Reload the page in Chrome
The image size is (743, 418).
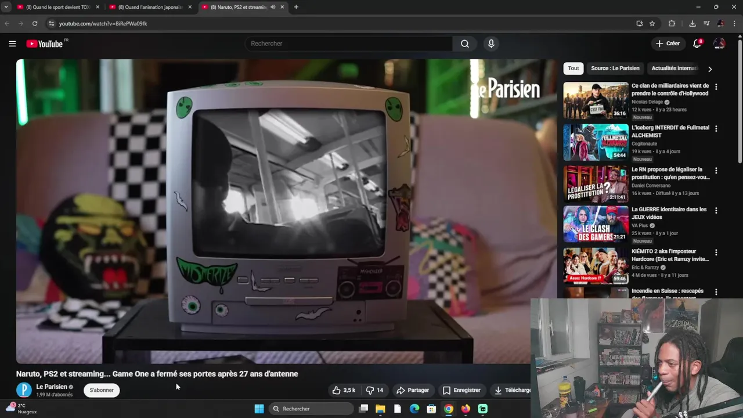(x=35, y=23)
